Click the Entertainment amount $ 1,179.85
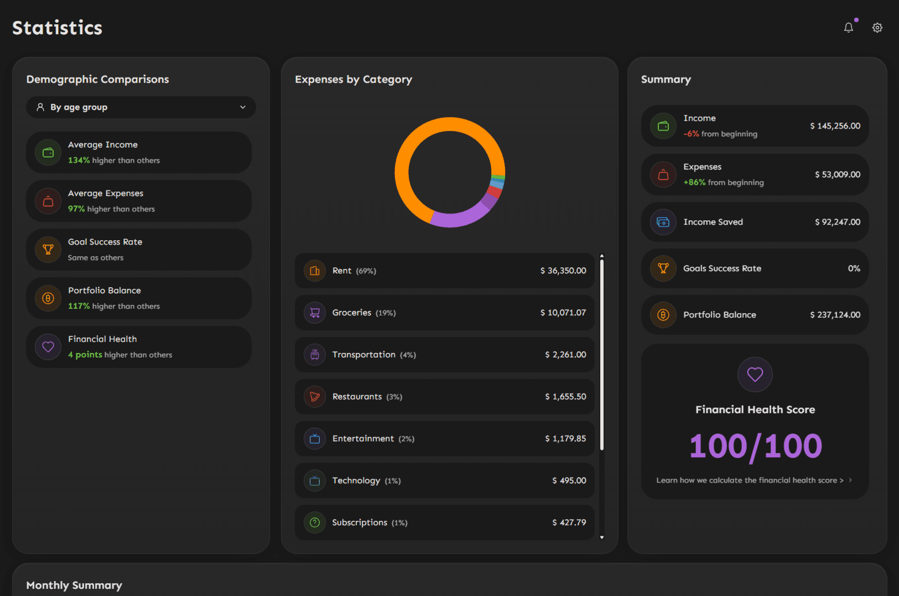Screen dimensions: 899x596 tap(565, 439)
